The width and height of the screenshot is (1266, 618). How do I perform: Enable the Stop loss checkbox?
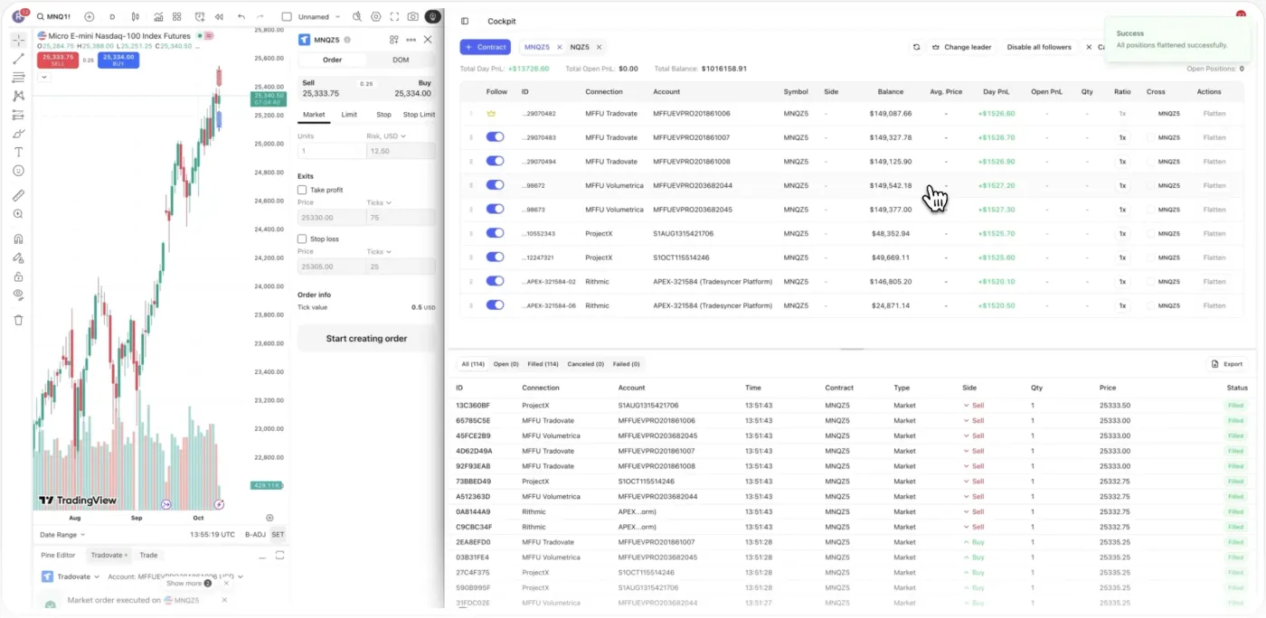click(x=302, y=239)
